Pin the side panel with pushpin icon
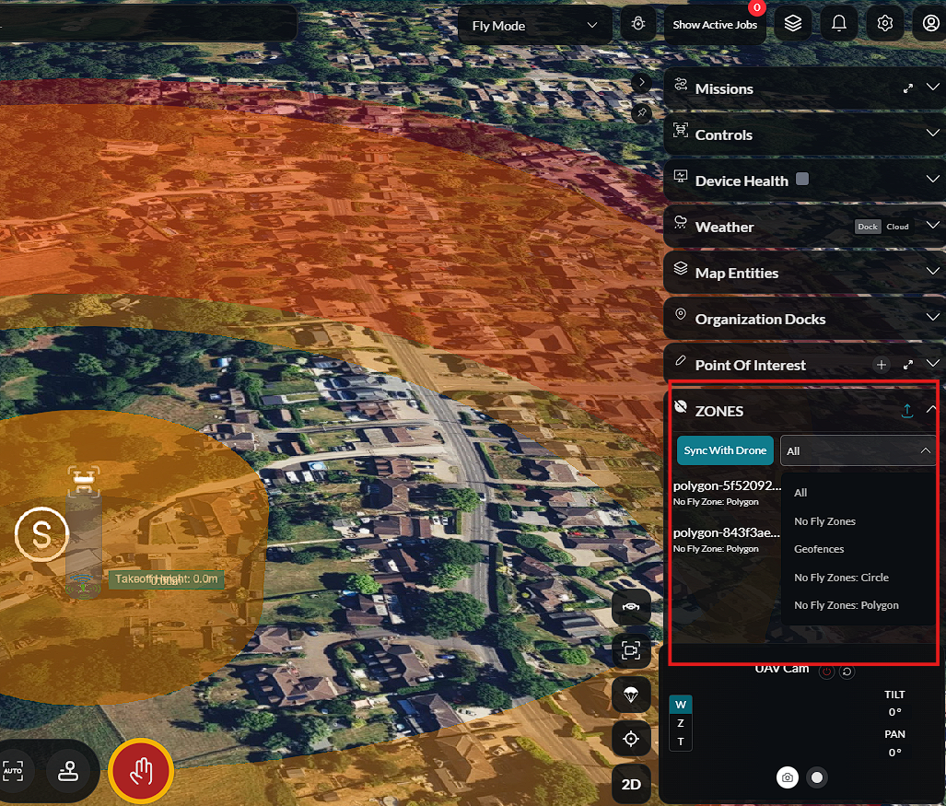The image size is (946, 806). point(641,112)
